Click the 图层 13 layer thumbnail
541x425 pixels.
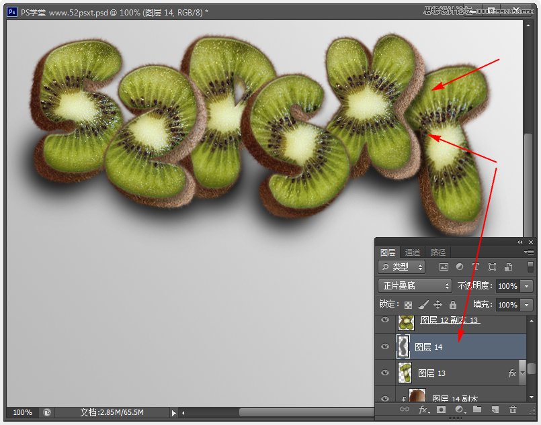[x=405, y=373]
